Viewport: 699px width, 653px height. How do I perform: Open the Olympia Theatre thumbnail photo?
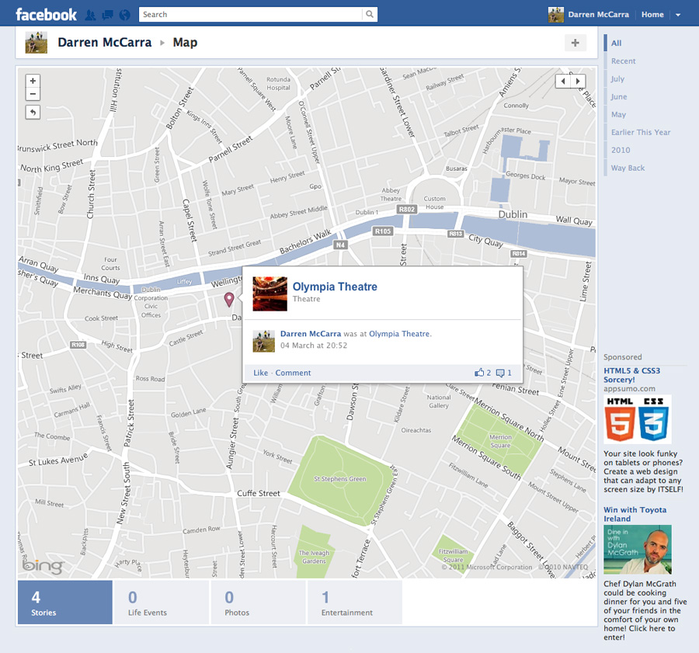point(270,294)
